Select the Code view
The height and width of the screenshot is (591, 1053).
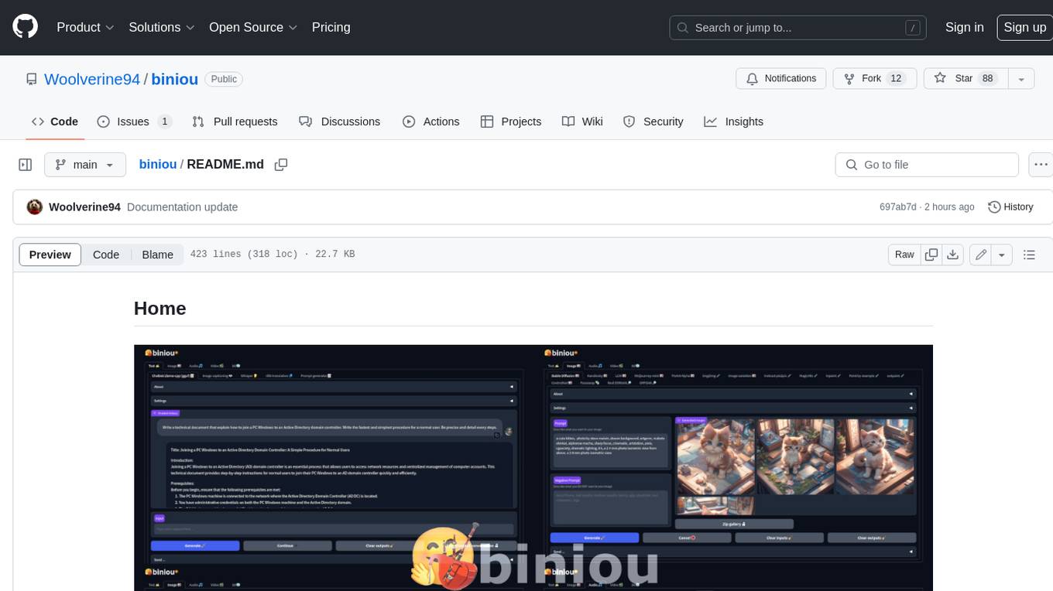(x=106, y=255)
